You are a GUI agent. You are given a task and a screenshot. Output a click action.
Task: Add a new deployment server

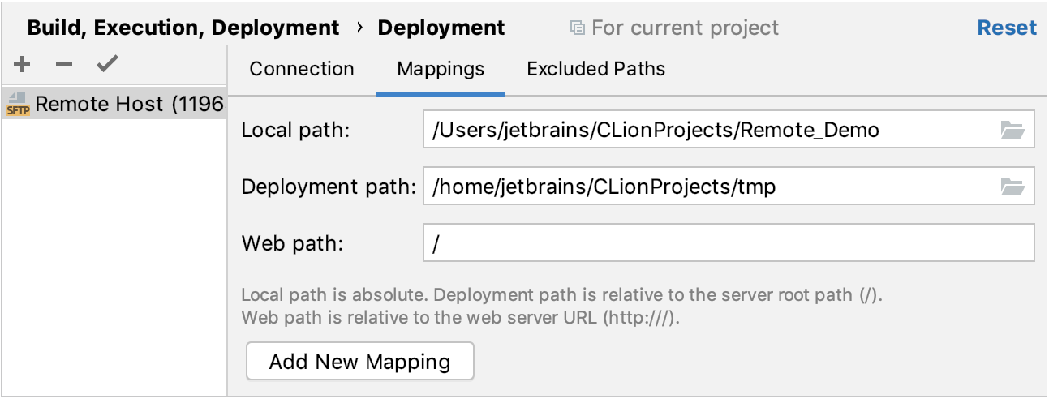(x=23, y=64)
